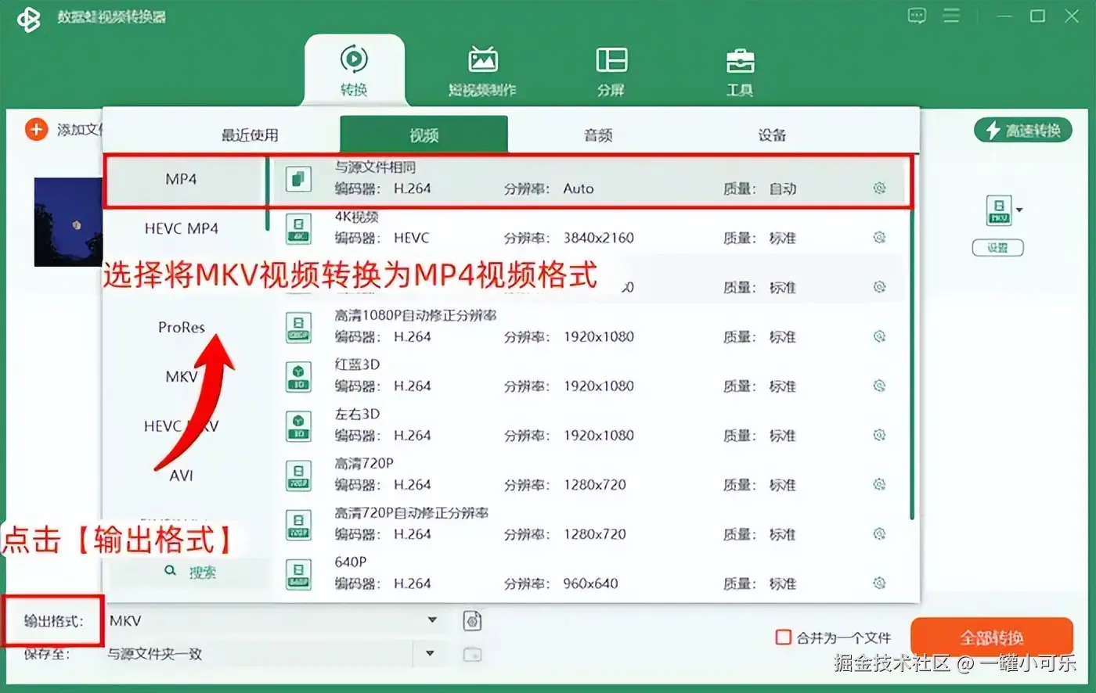Choose MP4 in format list
The image size is (1096, 693).
[x=182, y=179]
